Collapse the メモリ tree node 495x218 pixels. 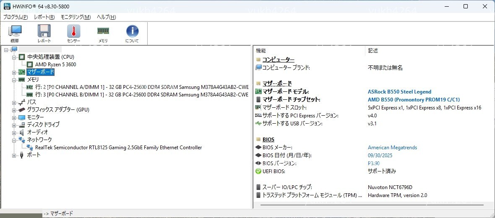(x=14, y=80)
